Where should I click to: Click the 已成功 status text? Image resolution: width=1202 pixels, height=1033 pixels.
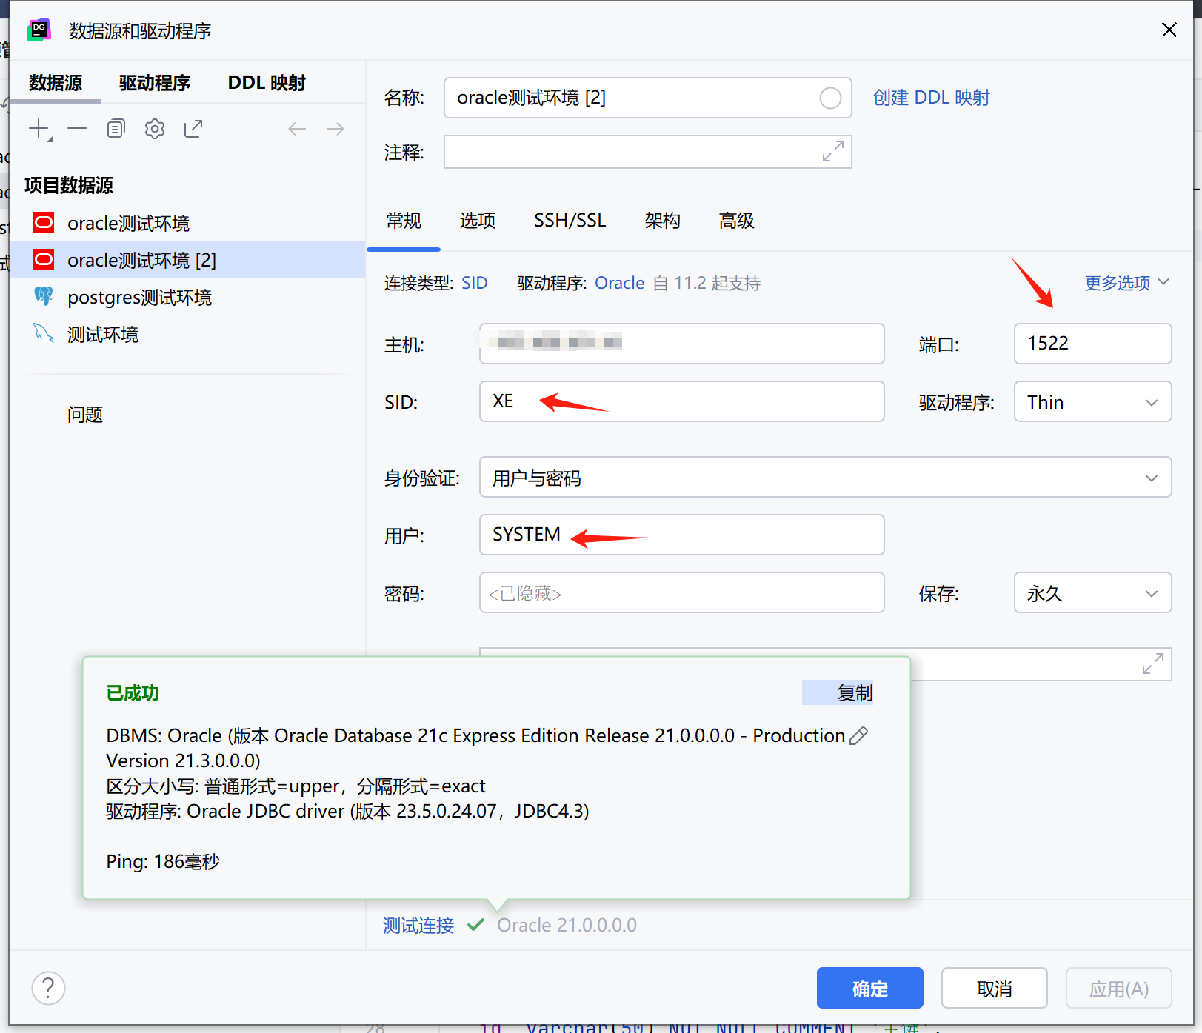[x=133, y=693]
